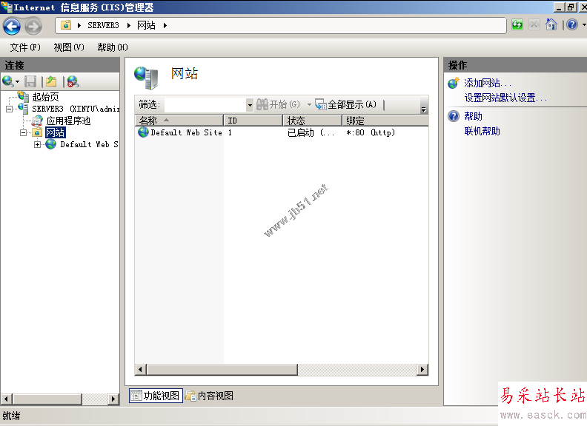Click the 已启动 status cell

click(311, 132)
